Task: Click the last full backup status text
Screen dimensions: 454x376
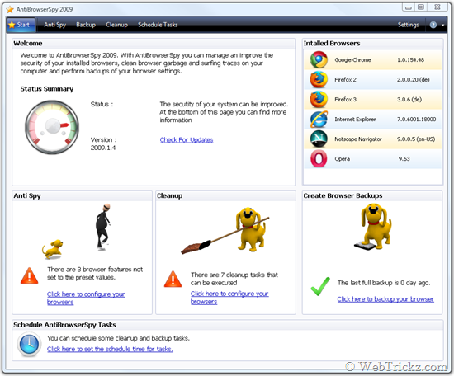Action: [x=384, y=283]
